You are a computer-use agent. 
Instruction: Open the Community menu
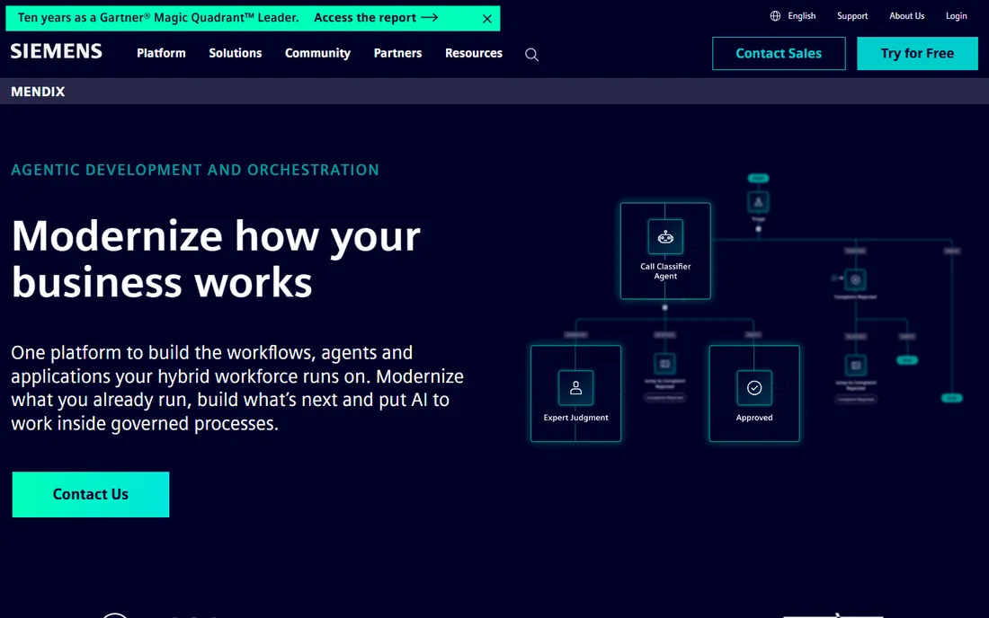318,54
